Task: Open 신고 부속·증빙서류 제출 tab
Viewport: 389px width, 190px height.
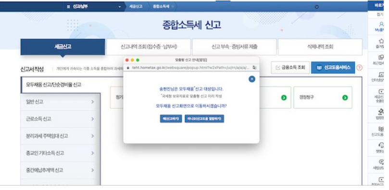Action: pyautogui.click(x=235, y=47)
